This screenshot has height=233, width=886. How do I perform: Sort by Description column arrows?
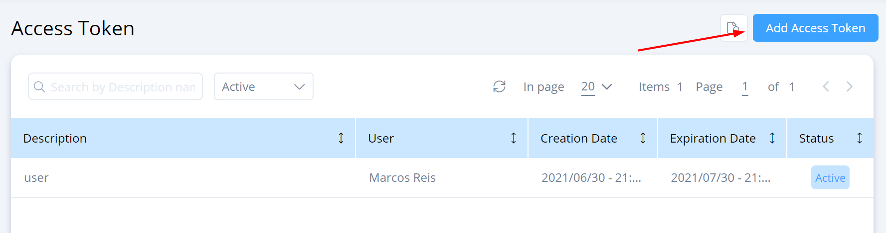click(x=341, y=138)
